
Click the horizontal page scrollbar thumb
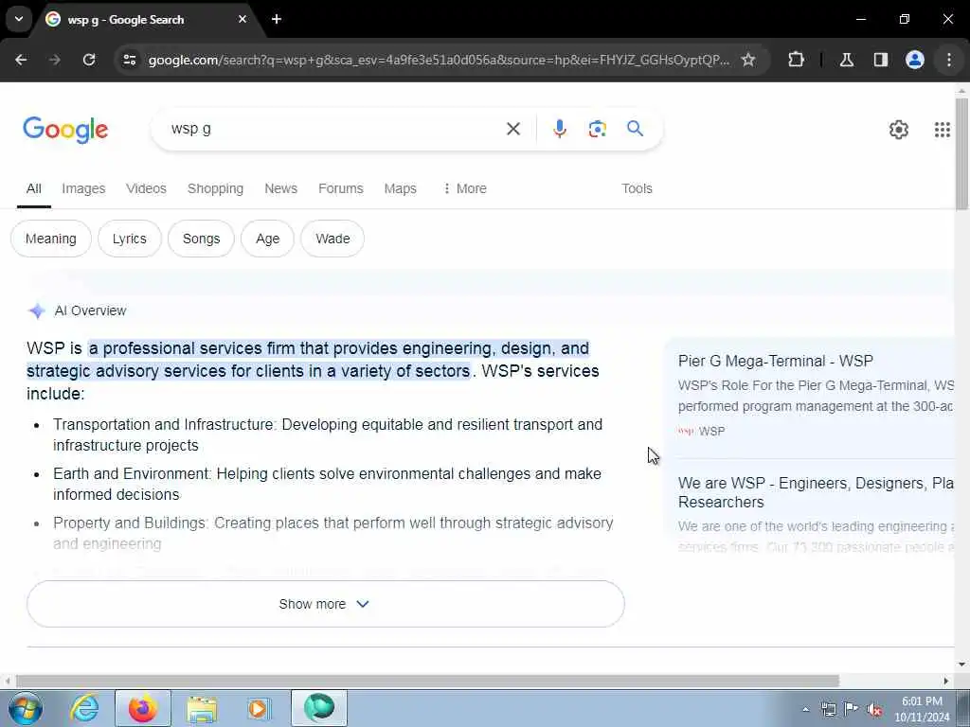(x=427, y=681)
